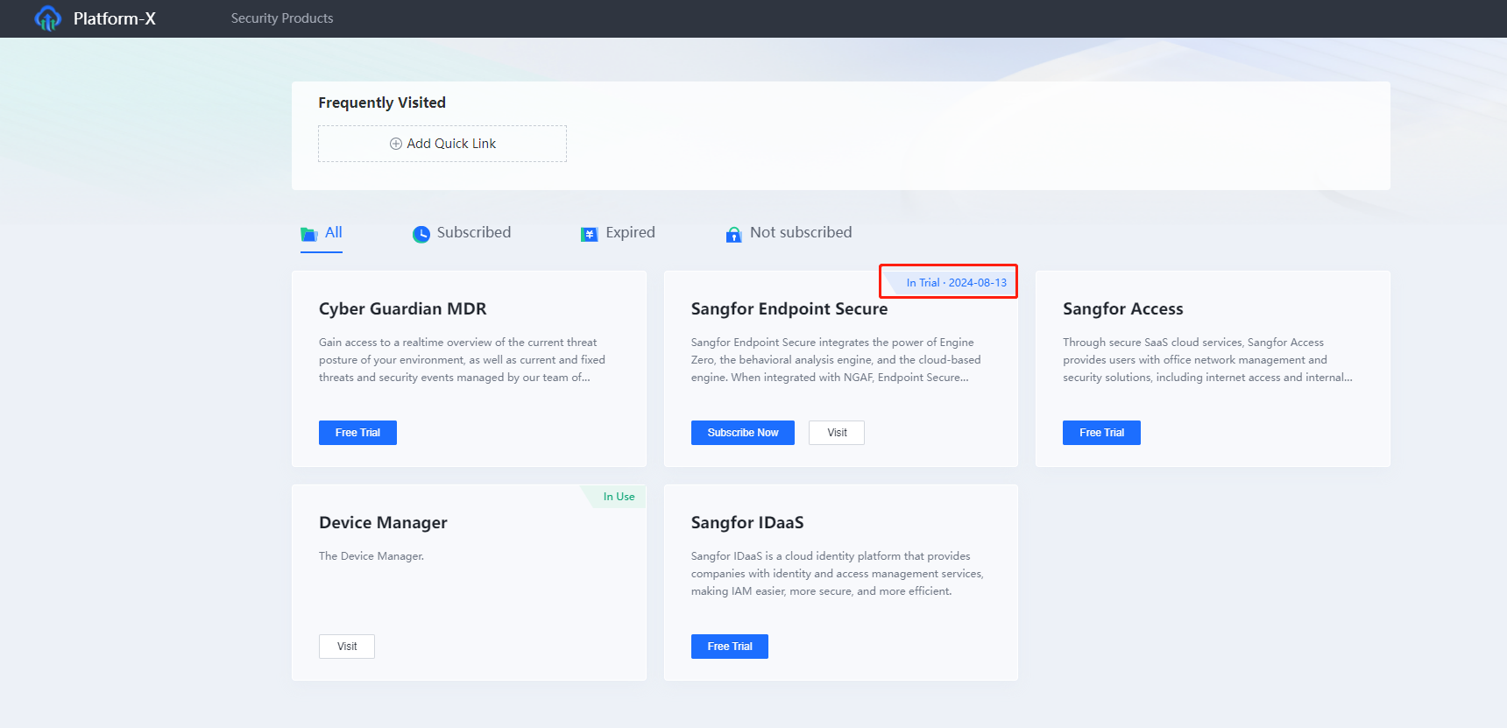Image resolution: width=1507 pixels, height=728 pixels.
Task: Select the Sangfor Endpoint Secure card title
Action: coord(789,308)
